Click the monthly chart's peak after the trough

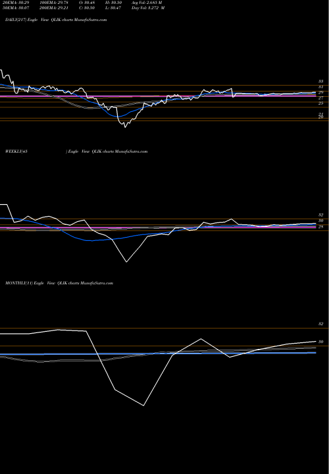[x=201, y=338]
